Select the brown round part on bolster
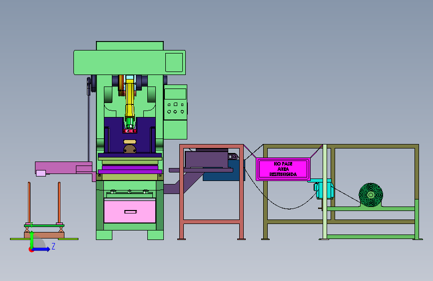The image size is (433, 281). [130, 149]
